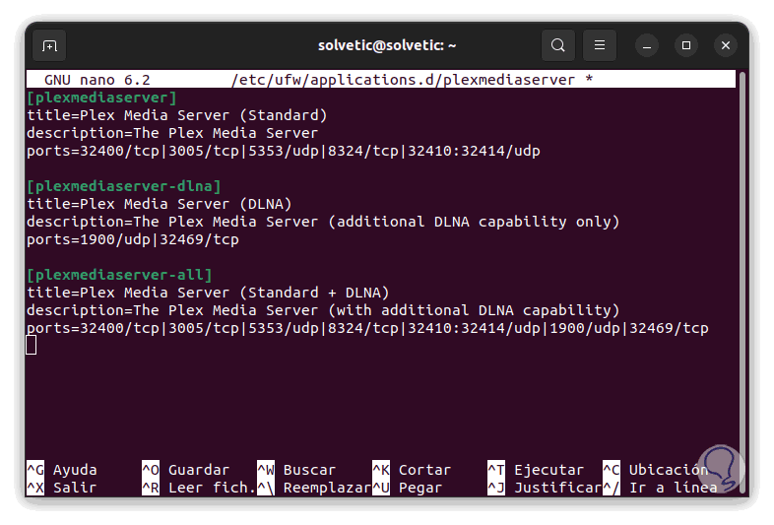774x525 pixels.
Task: Click the terminal vertical scrollbar
Action: (x=742, y=282)
